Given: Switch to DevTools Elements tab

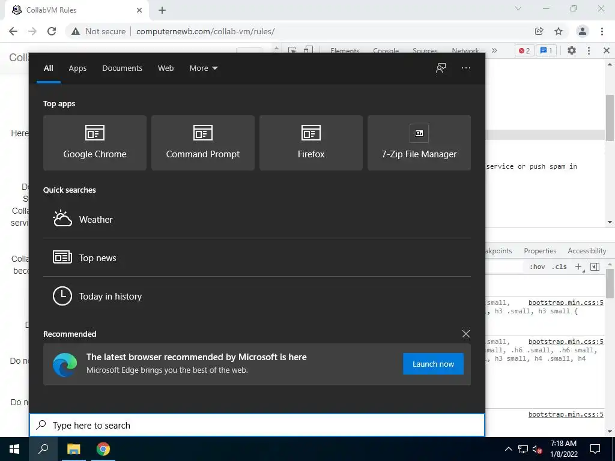Looking at the screenshot, I should click(345, 50).
